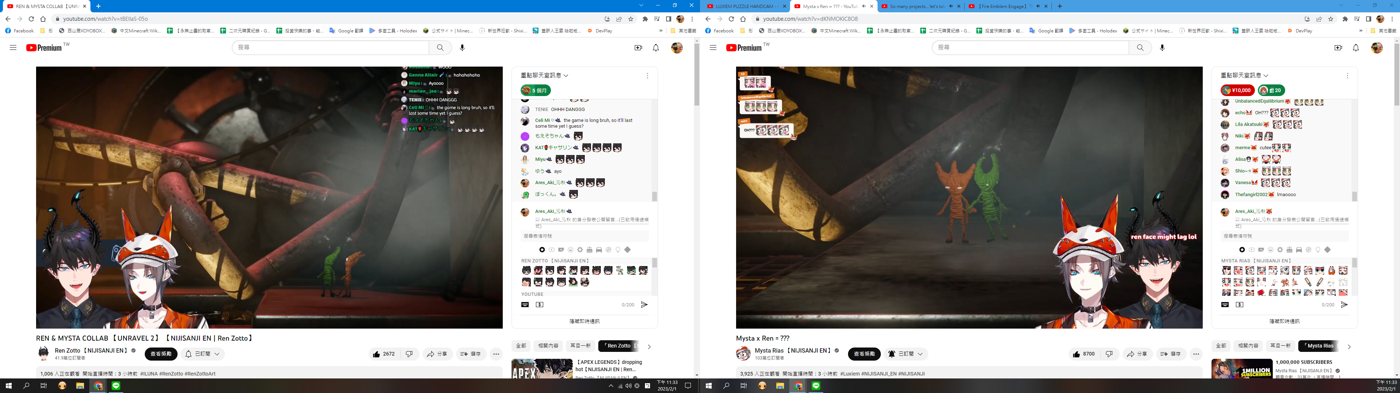Send chat message arrow in Mysta Rias chat
The width and height of the screenshot is (1400, 393).
1344,305
